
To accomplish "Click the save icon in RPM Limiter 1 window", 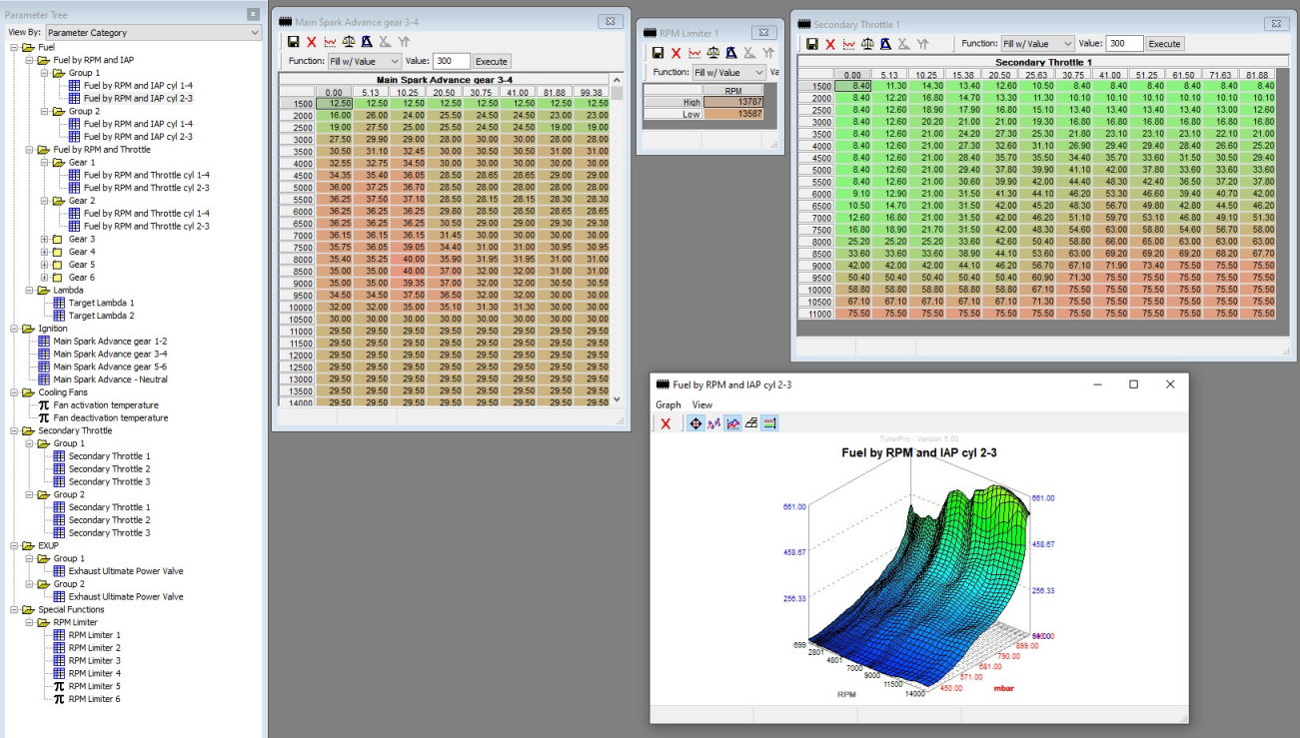I will click(x=657, y=53).
